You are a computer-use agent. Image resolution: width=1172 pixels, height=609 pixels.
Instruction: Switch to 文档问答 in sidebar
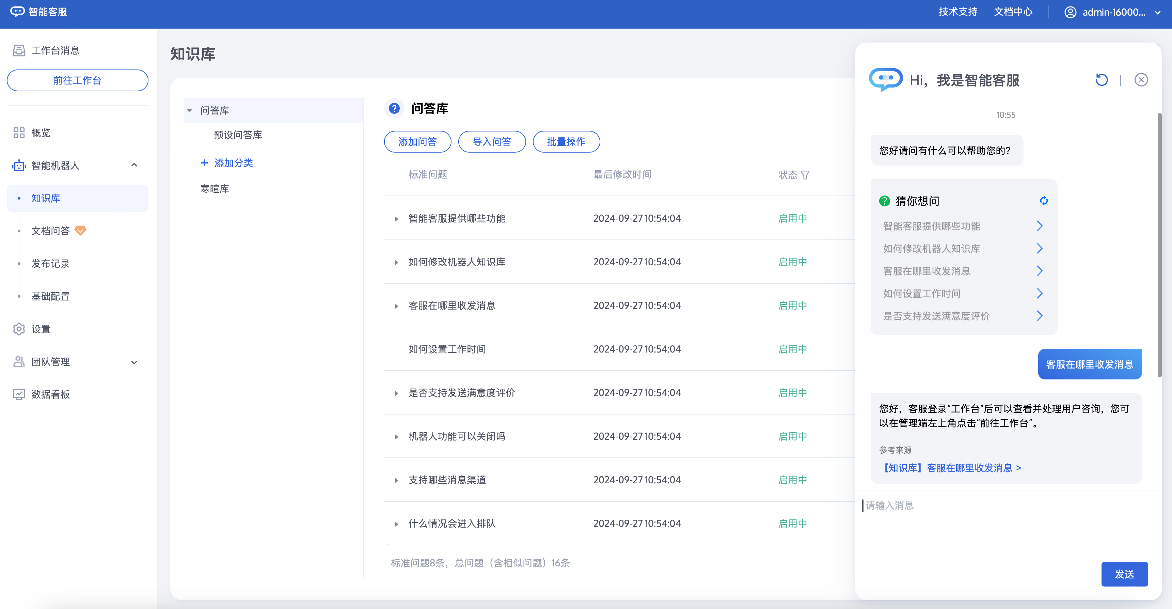(x=50, y=231)
